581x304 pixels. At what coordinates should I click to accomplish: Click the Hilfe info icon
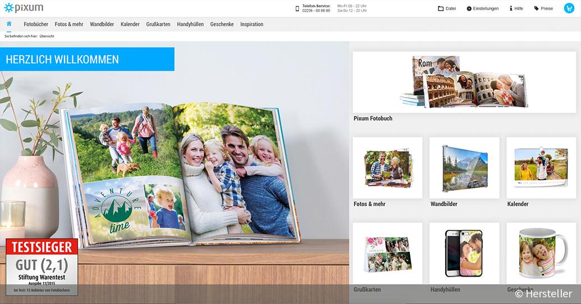coord(511,8)
